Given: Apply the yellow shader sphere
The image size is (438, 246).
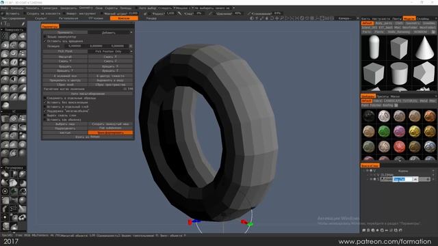Looking at the screenshot, I should click(414, 131).
